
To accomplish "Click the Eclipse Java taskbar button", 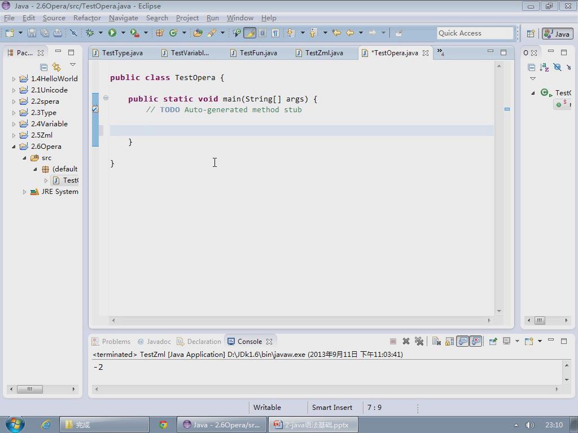I will pos(221,425).
